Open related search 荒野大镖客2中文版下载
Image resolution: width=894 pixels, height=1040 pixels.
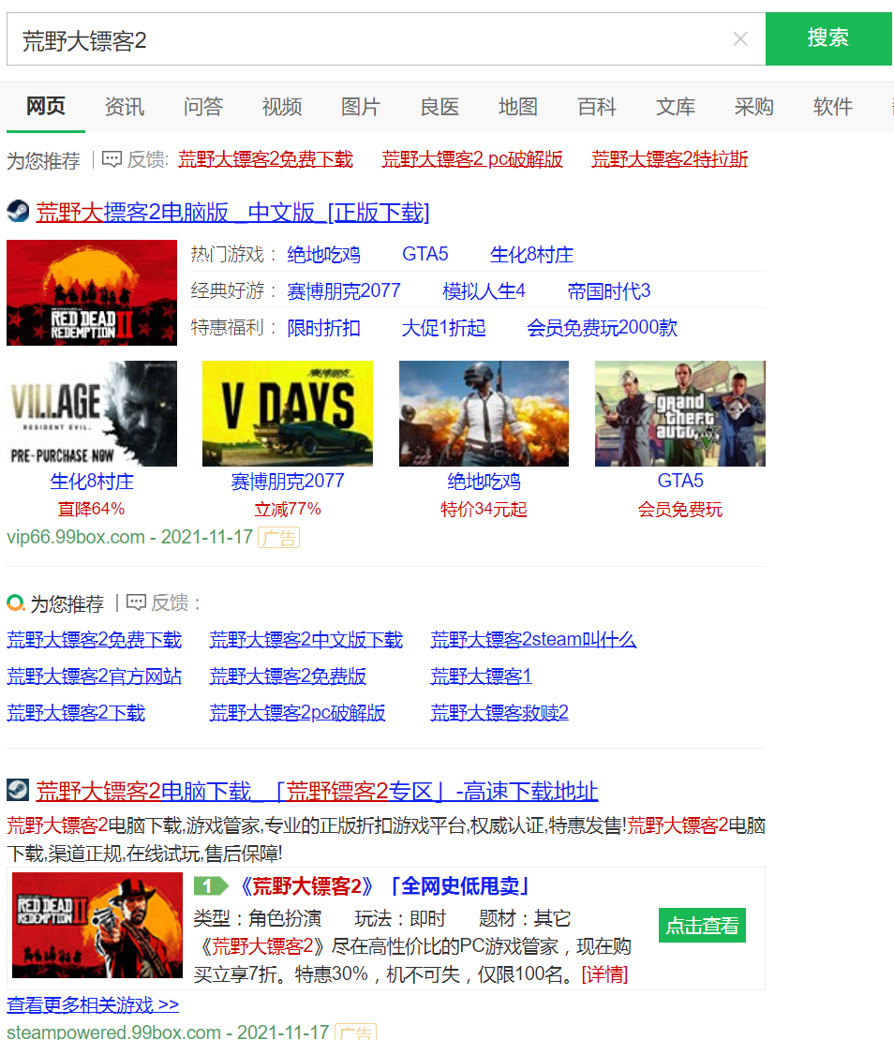[x=305, y=639]
